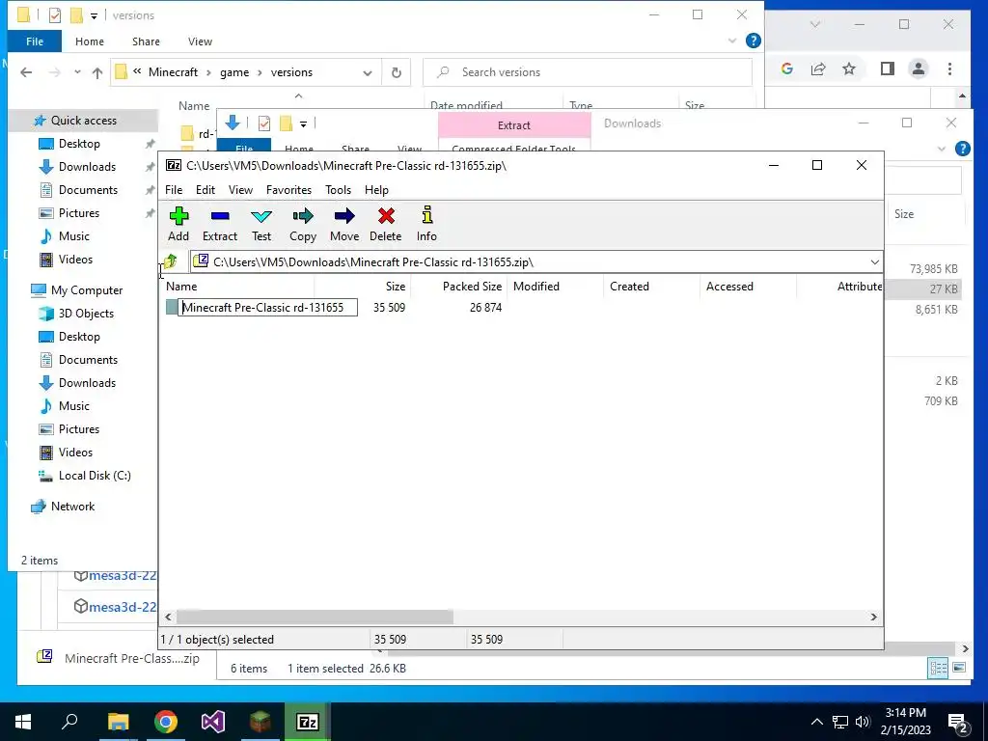Click the 7-Zip Add toolbar icon
The height and width of the screenshot is (741, 988).
178,224
